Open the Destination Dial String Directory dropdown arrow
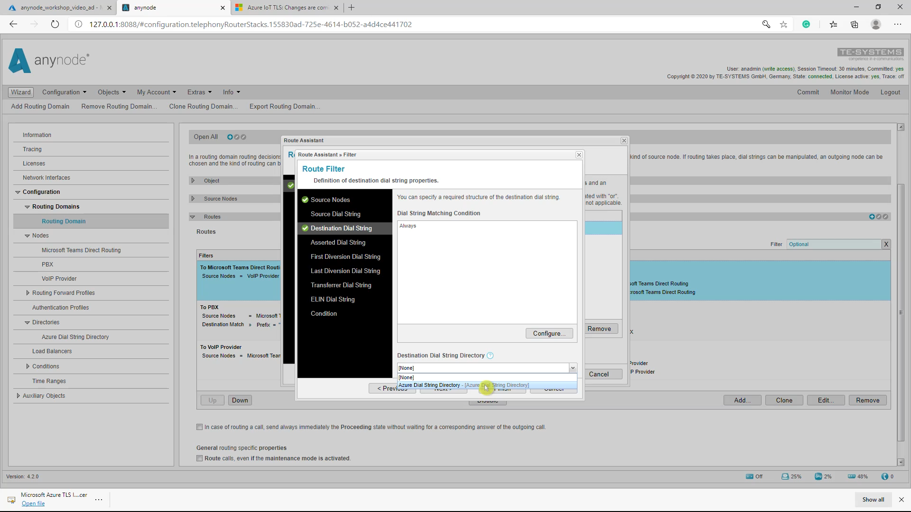Image resolution: width=911 pixels, height=512 pixels. [573, 368]
